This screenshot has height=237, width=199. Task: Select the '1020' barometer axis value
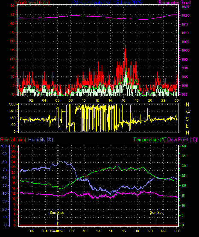point(185,15)
